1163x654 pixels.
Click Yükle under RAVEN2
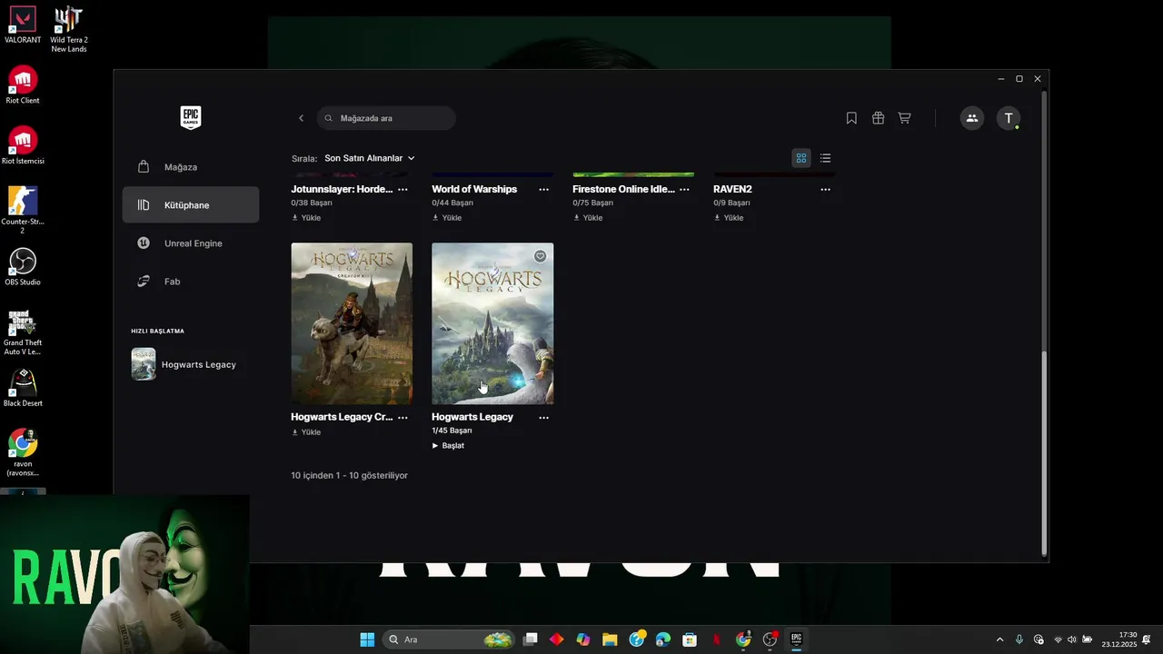(729, 218)
